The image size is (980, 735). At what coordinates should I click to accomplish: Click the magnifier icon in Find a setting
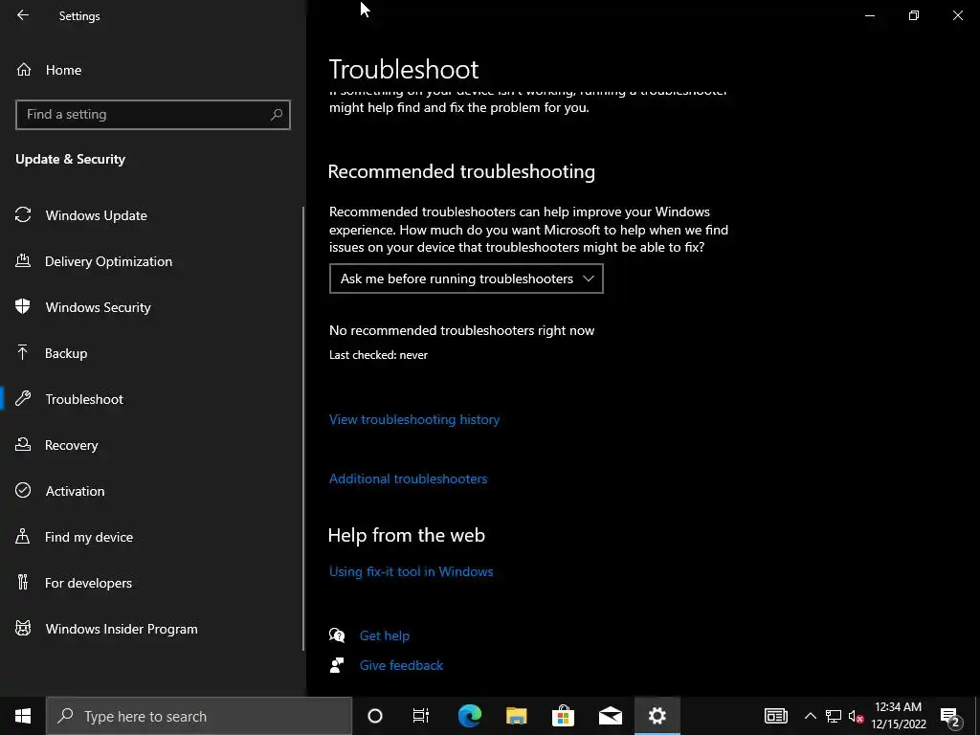coord(277,115)
